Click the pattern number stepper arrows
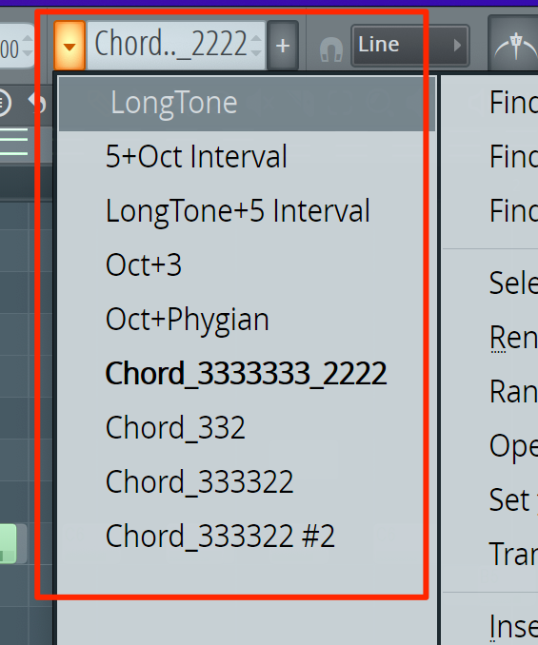The image size is (538, 645). pyautogui.click(x=256, y=46)
